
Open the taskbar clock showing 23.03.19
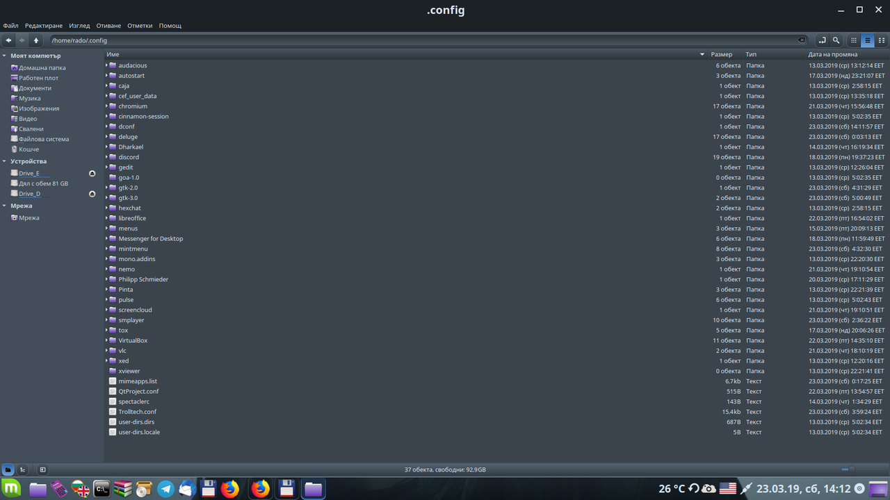tap(804, 489)
